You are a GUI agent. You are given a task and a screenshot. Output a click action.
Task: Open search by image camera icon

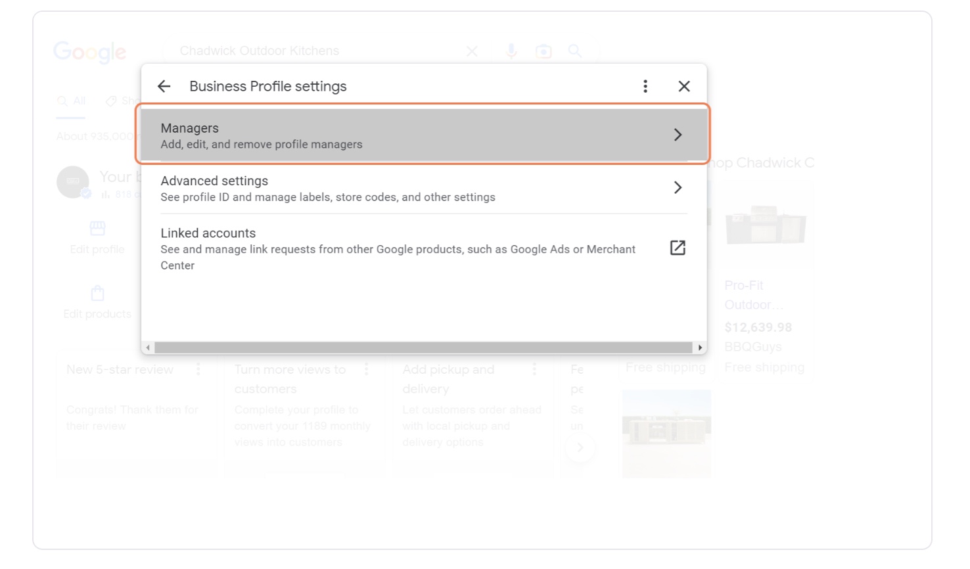pos(543,51)
